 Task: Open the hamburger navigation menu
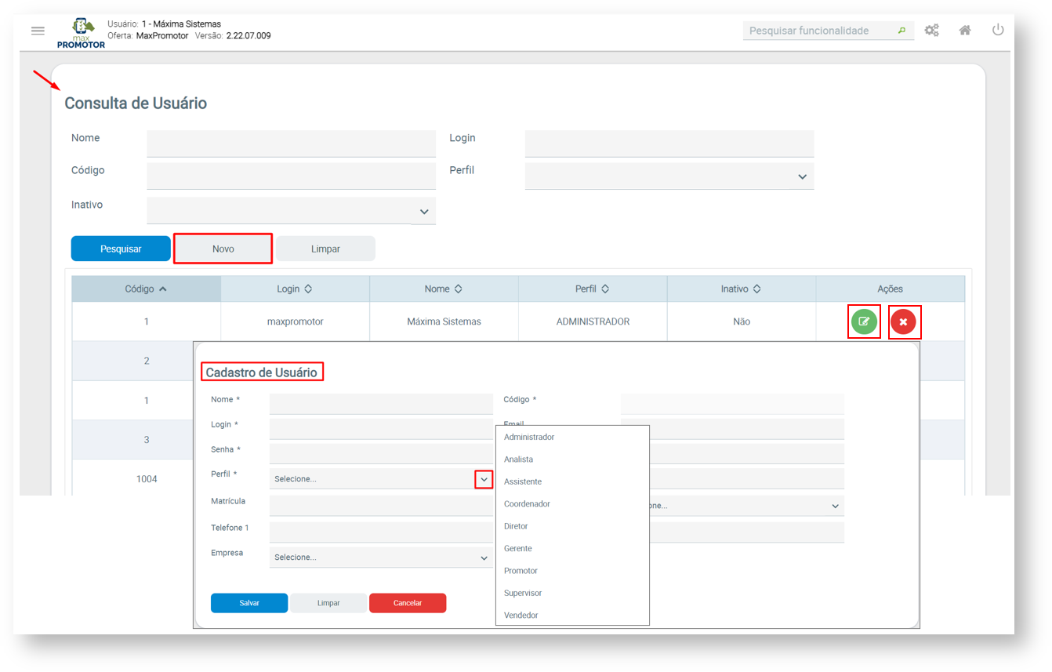38,31
